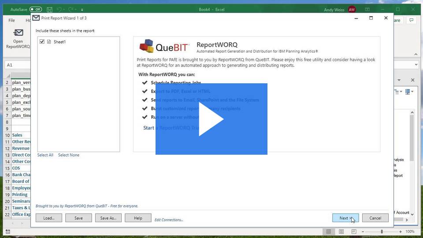Collapse the Excel ribbon with chevron
The width and height of the screenshot is (423, 238).
pos(416,54)
